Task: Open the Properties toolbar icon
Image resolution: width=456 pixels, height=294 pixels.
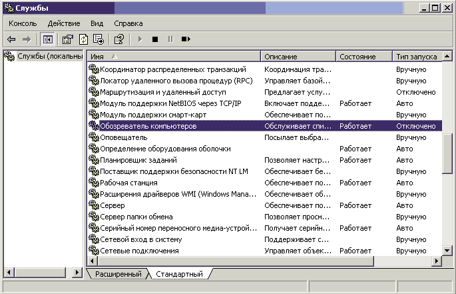Action: tap(68, 39)
